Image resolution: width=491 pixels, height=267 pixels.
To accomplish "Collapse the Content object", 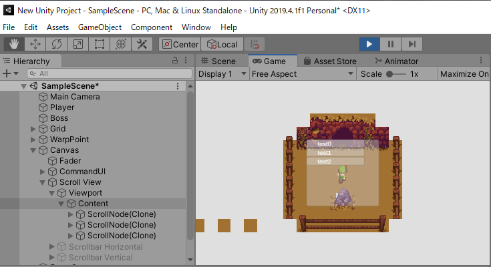I will coord(61,204).
